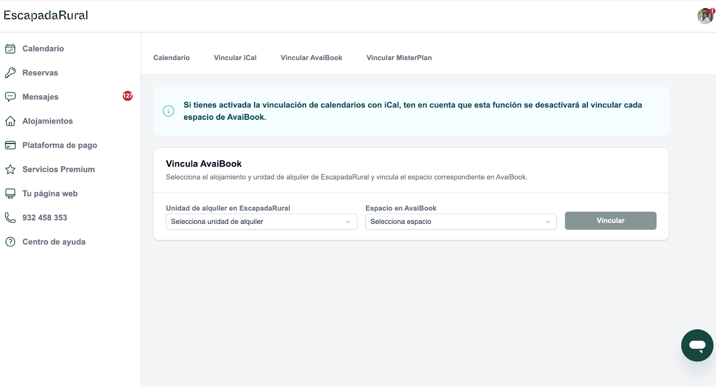The image size is (716, 387).
Task: Open Plataforma de pago in the sidebar
Action: [60, 145]
